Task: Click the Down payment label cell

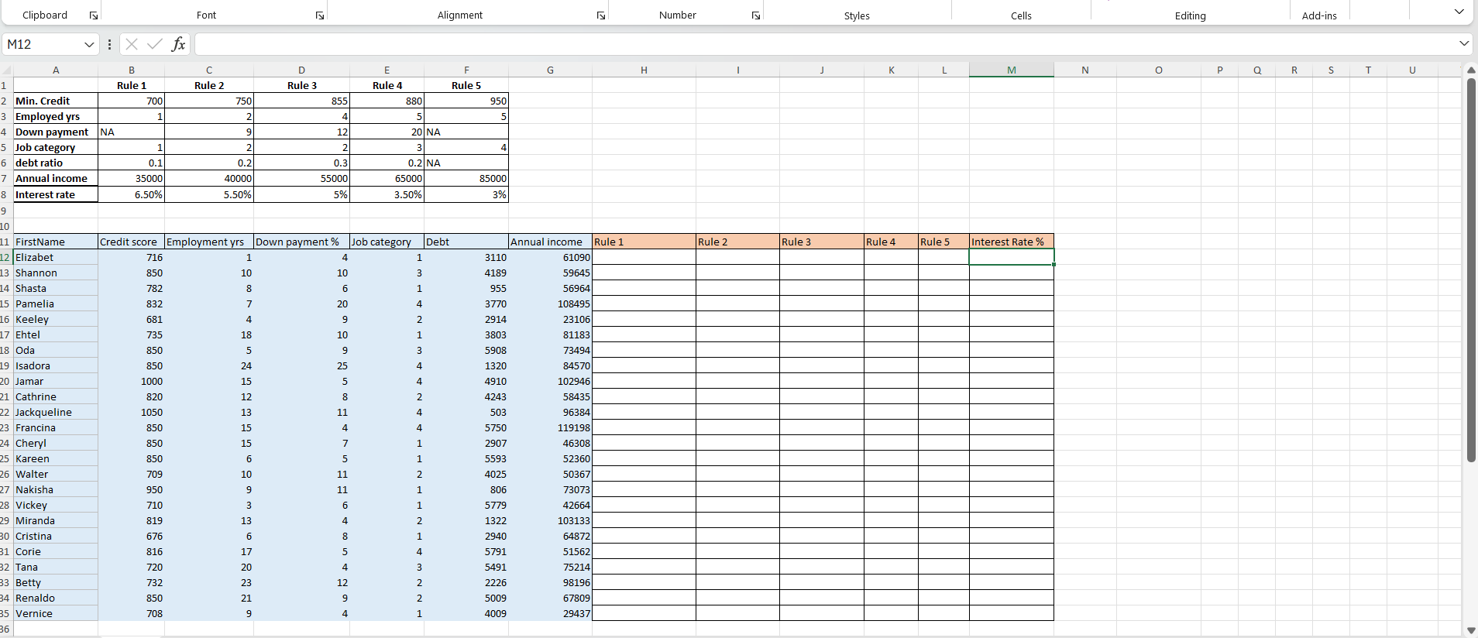Action: (x=56, y=132)
